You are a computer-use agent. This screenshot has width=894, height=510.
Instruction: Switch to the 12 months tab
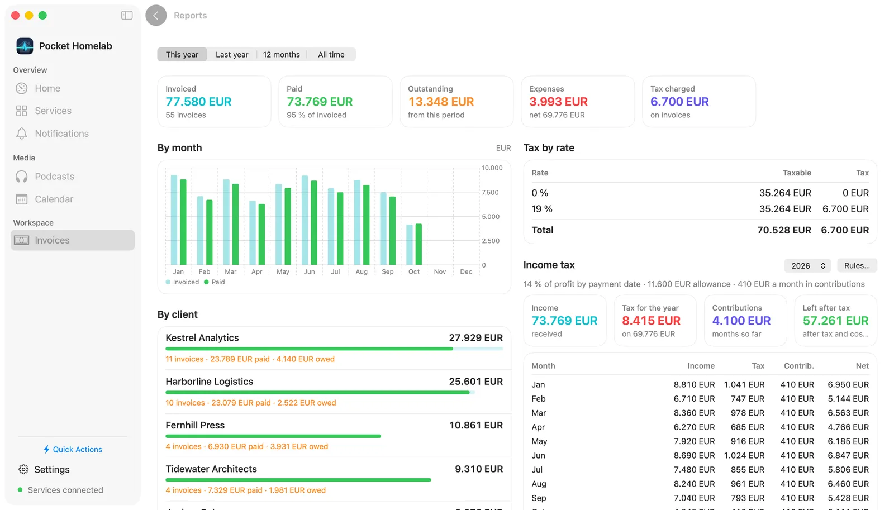pyautogui.click(x=282, y=54)
